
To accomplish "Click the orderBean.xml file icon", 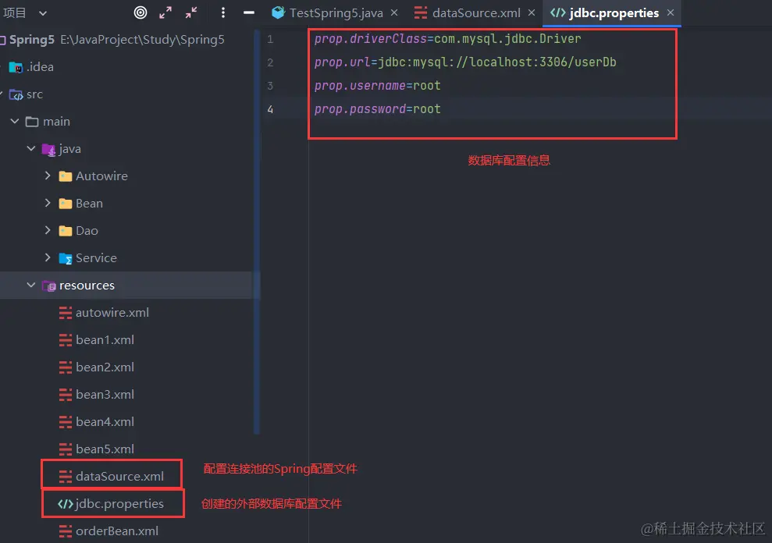I will pos(65,531).
